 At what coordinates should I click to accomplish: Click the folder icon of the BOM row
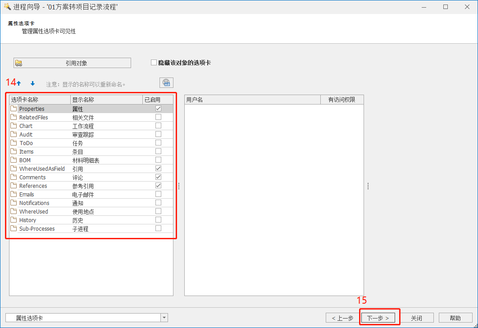click(14, 160)
